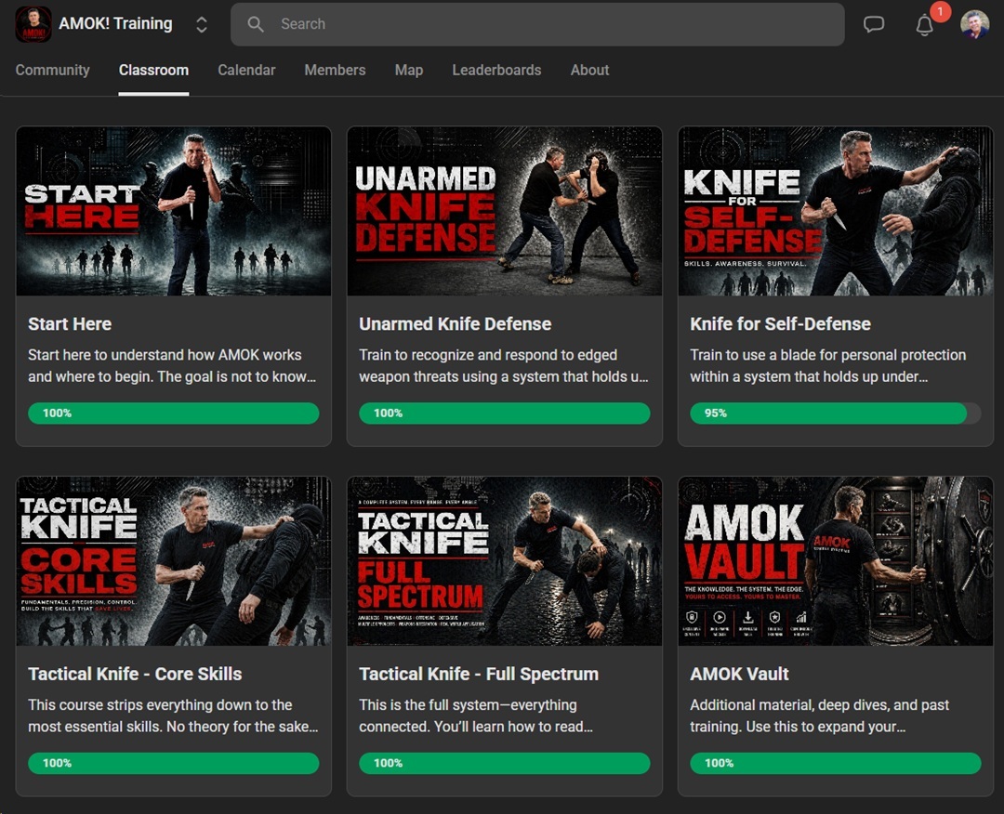Click the search magnifier icon
This screenshot has height=814, width=1004.
[x=256, y=24]
